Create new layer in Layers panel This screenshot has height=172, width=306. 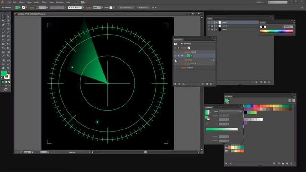(265, 82)
